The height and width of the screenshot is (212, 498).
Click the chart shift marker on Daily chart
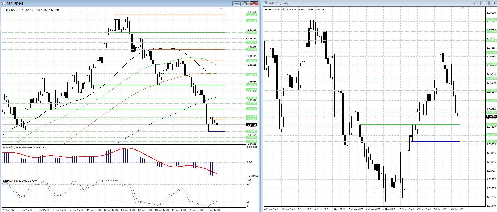click(x=463, y=8)
